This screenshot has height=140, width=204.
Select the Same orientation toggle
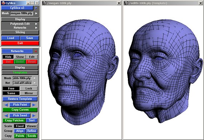11,93
